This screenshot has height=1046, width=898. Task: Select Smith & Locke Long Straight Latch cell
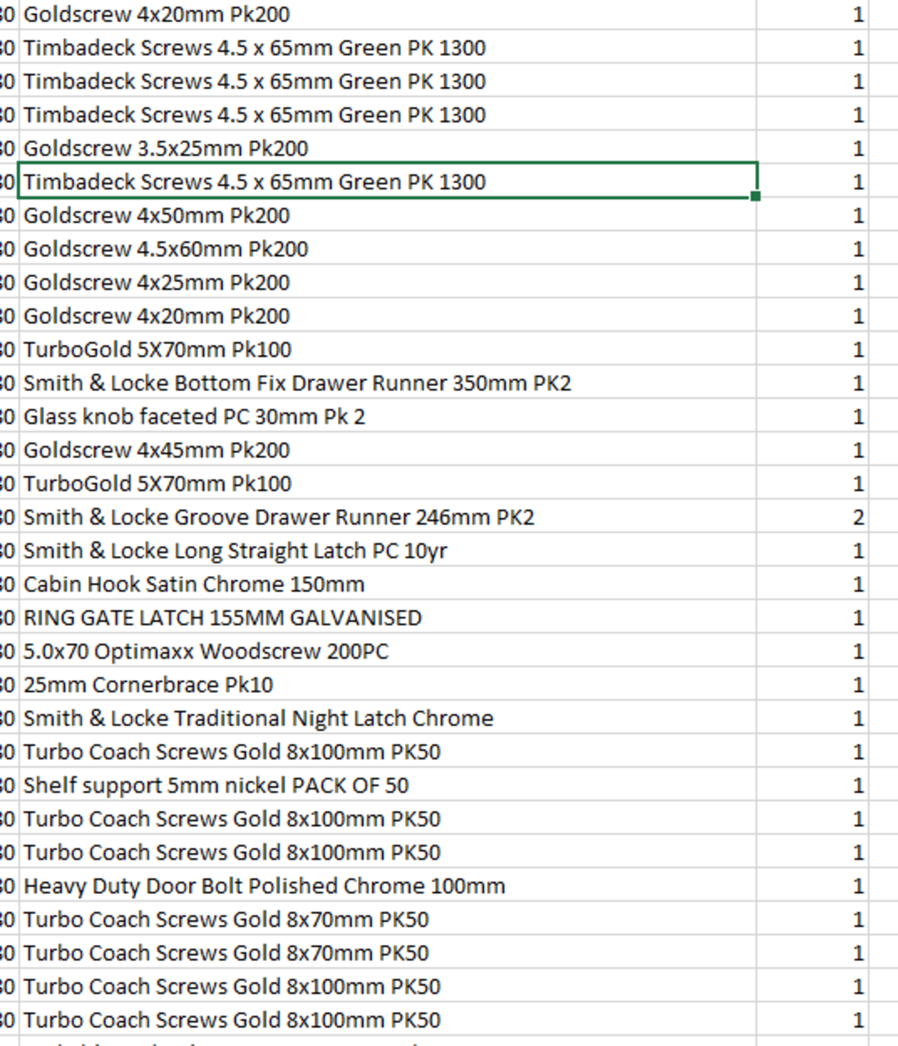[x=388, y=550]
